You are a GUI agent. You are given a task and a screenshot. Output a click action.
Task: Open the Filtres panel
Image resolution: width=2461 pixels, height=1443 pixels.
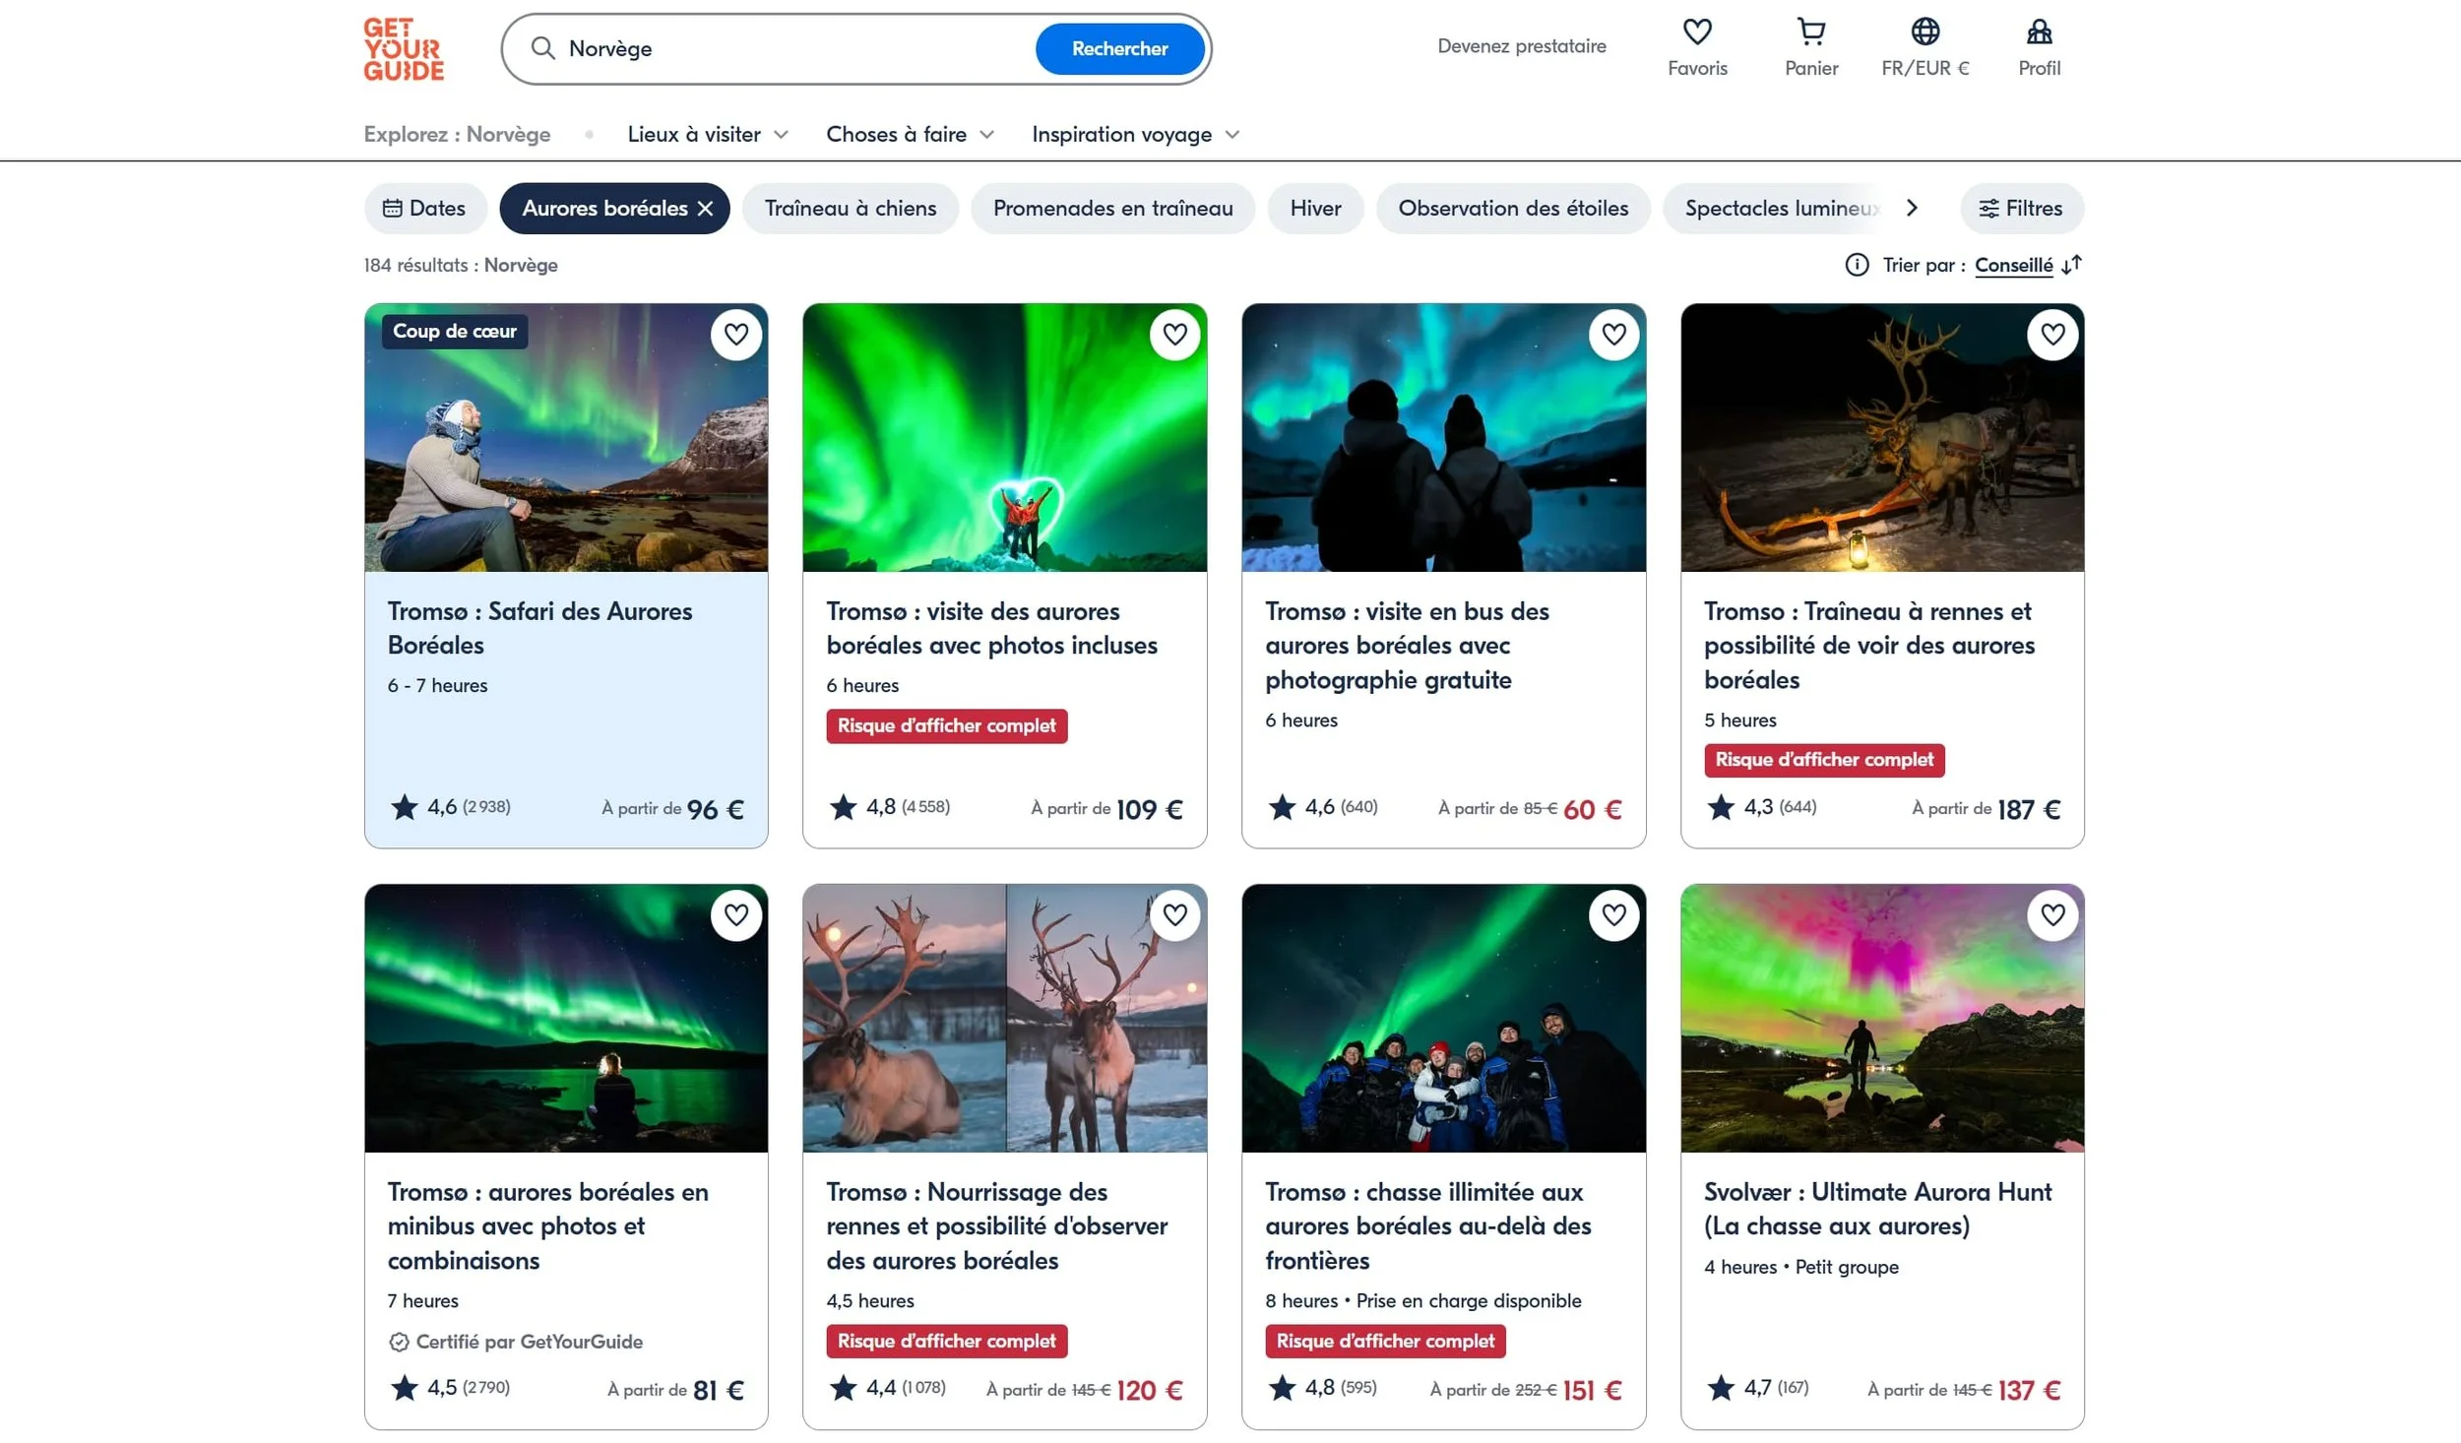tap(2021, 208)
